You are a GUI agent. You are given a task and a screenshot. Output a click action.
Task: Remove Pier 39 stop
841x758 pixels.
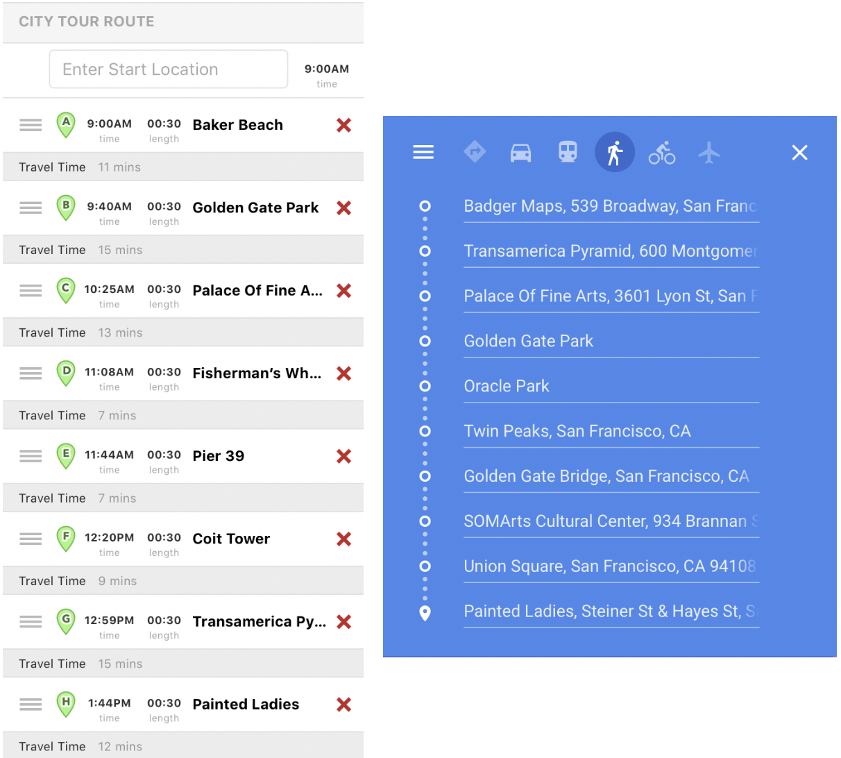pyautogui.click(x=343, y=455)
